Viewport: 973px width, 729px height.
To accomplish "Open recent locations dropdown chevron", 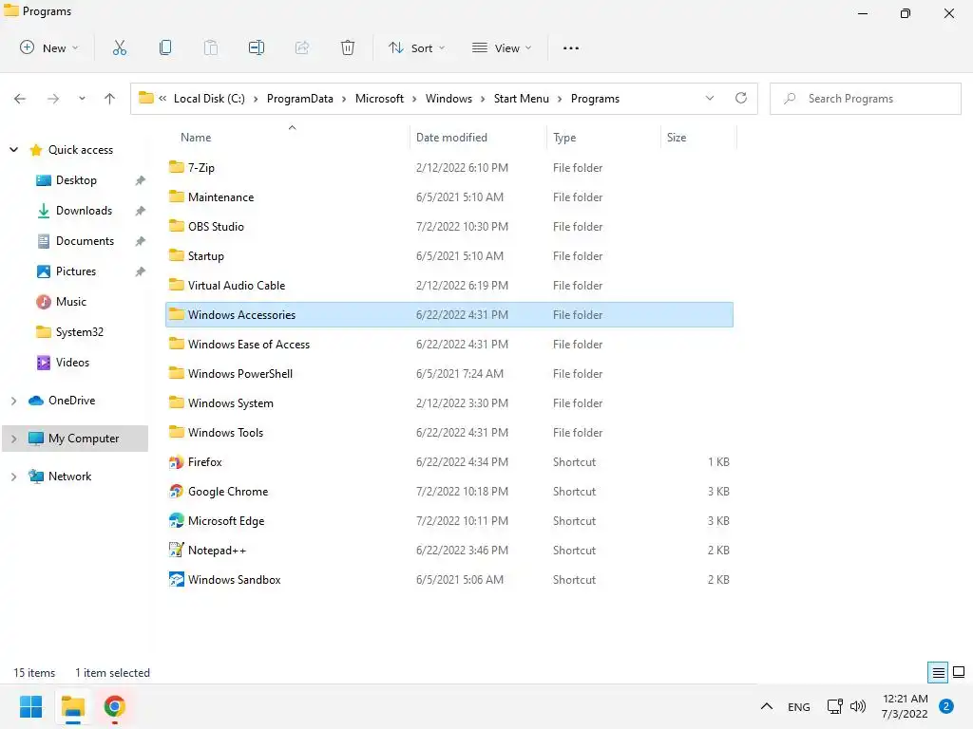I will tap(82, 99).
